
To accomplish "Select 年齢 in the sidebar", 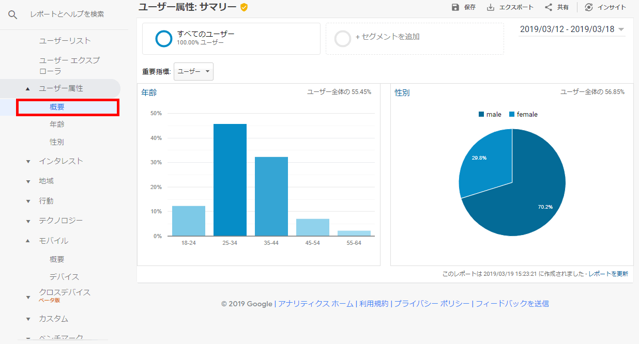I will (57, 124).
